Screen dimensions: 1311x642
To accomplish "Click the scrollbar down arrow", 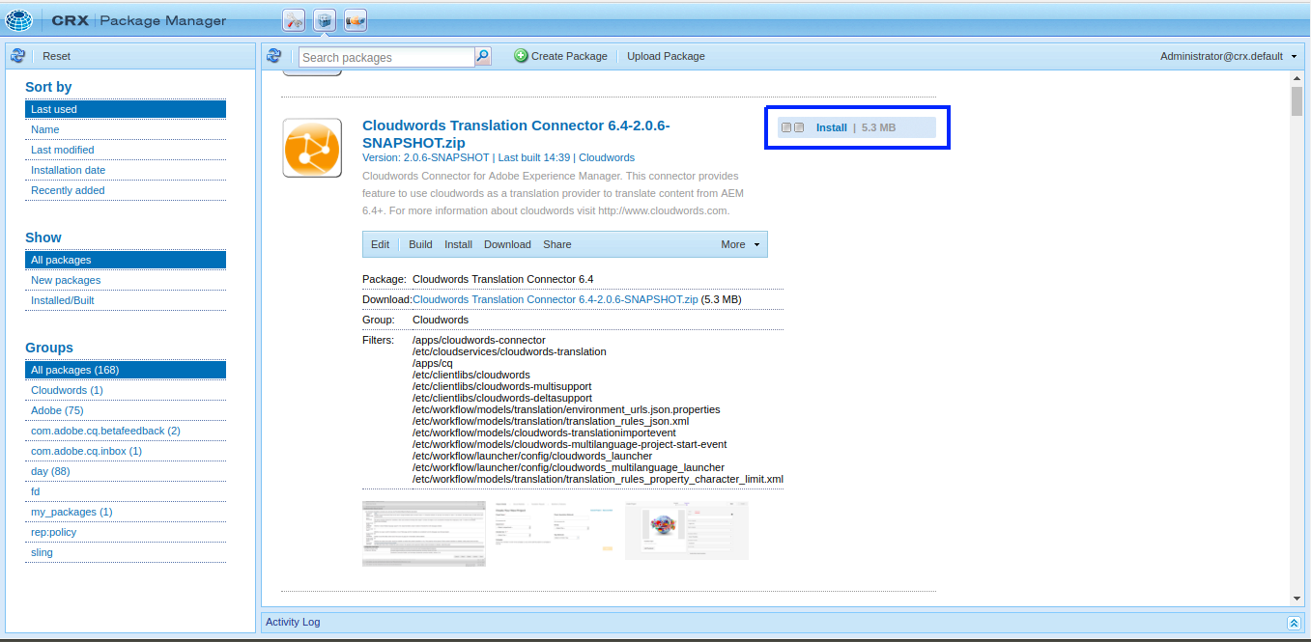I will coord(1297,600).
